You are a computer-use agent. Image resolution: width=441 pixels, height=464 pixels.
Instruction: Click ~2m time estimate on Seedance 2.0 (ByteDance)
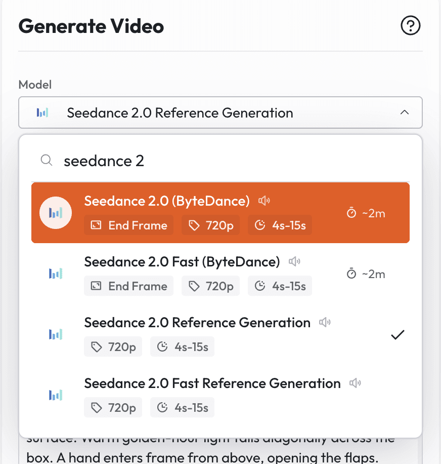[x=366, y=213]
